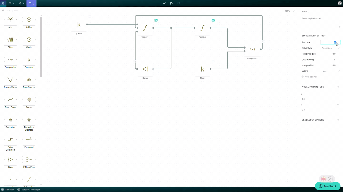Select the Adder block in the library

(29, 19)
